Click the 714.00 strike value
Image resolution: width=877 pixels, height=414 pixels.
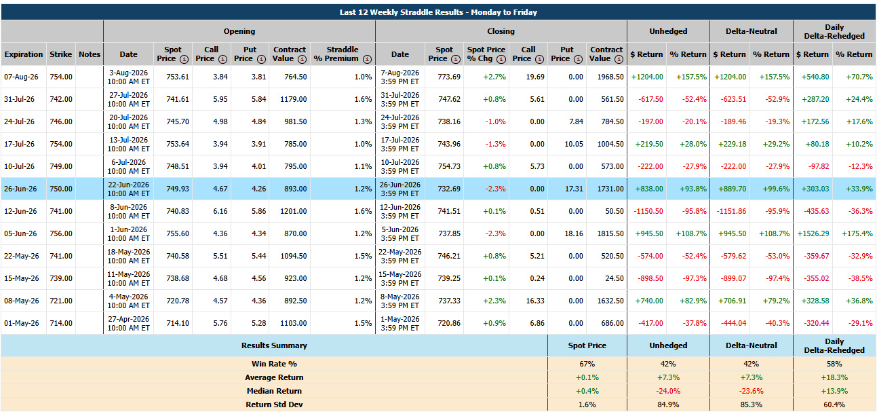coord(61,323)
